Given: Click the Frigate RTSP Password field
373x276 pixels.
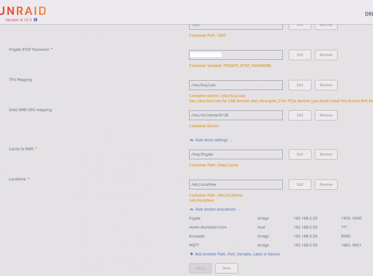Looking at the screenshot, I should [236, 55].
